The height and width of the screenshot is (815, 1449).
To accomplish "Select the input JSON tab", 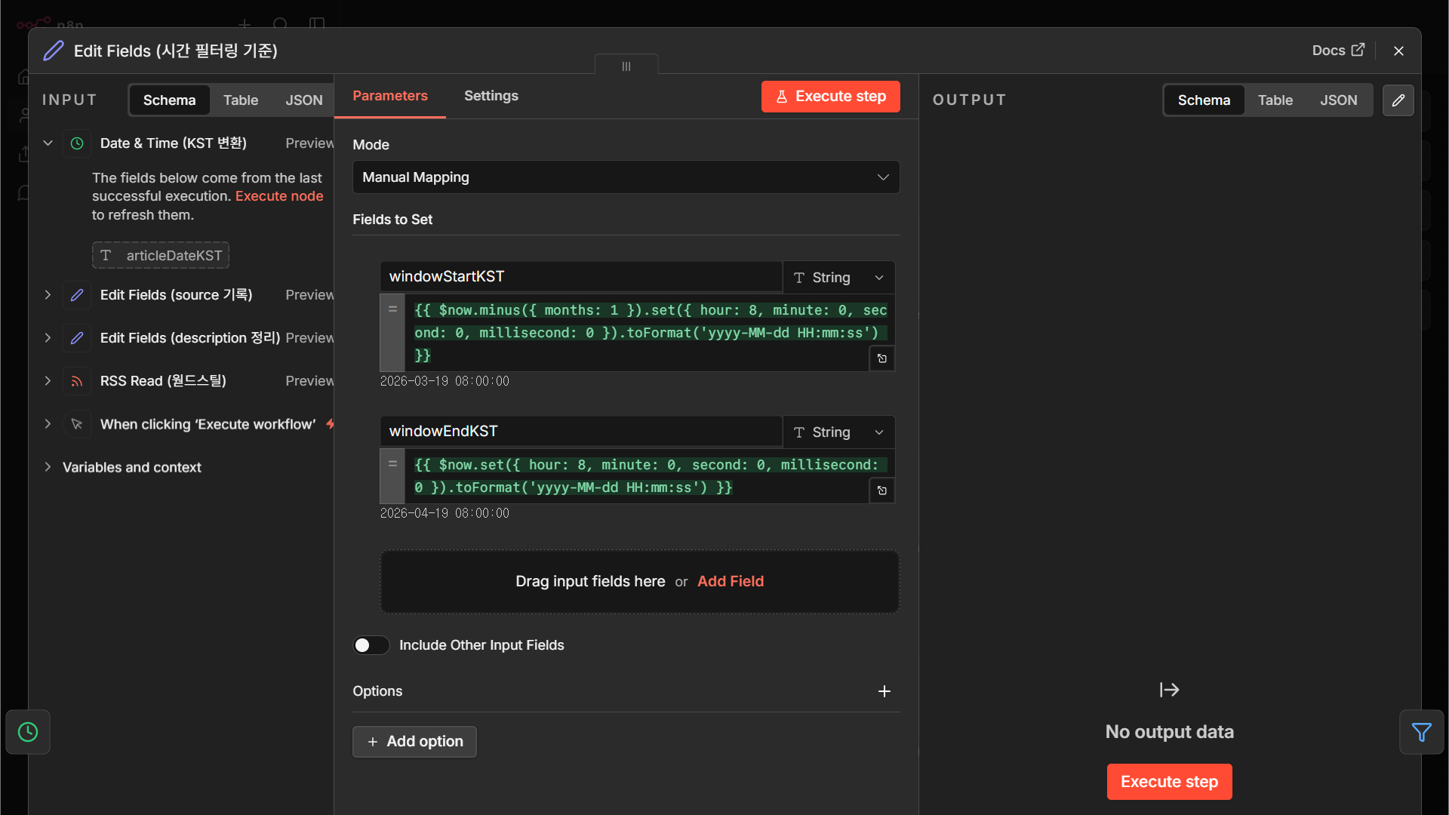I will point(304,100).
